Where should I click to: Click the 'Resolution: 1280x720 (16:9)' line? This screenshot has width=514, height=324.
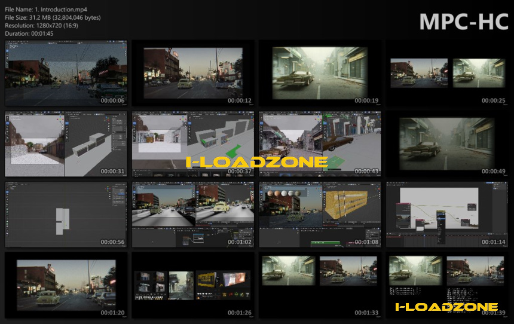click(42, 25)
